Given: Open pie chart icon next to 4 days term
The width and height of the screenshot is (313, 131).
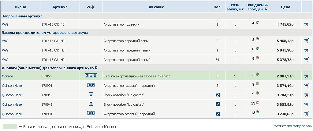Looking at the screenshot, I should [257, 22].
